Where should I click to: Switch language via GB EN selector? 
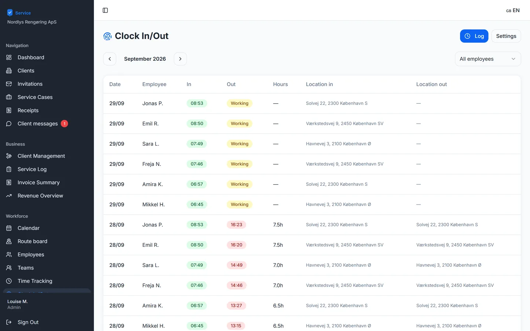click(x=513, y=10)
